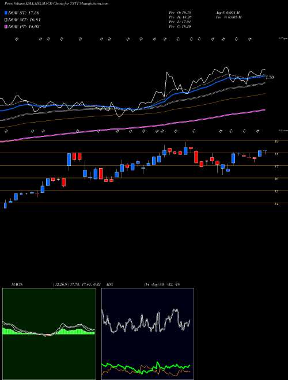Open the green MACD histogram panel

coord(49,334)
